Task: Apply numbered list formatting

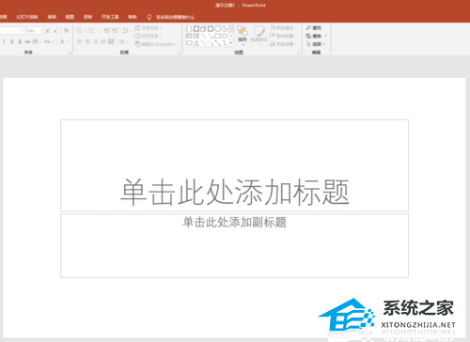Action: [92, 30]
